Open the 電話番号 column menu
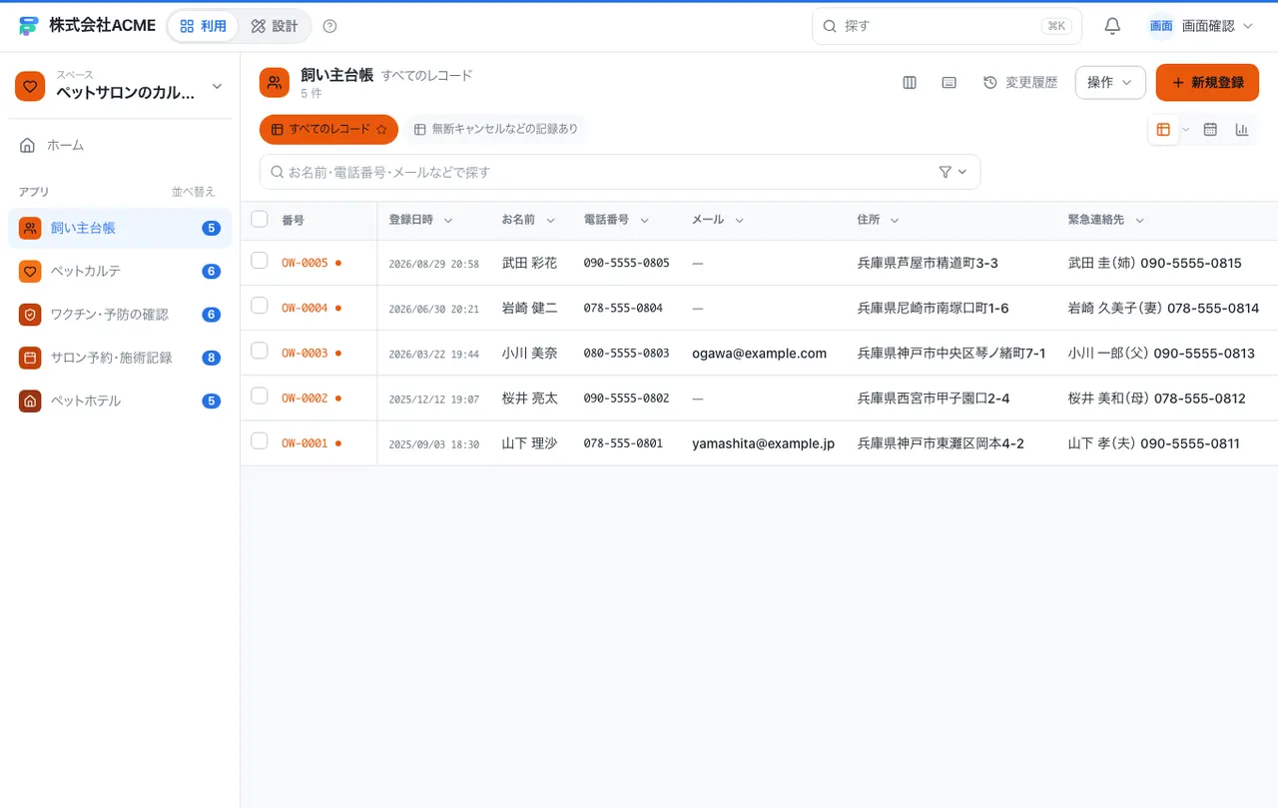The width and height of the screenshot is (1278, 808). 645,221
